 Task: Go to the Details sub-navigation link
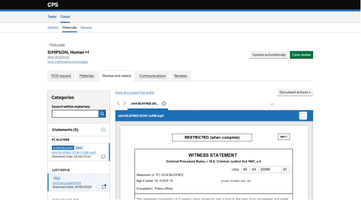coord(53,27)
